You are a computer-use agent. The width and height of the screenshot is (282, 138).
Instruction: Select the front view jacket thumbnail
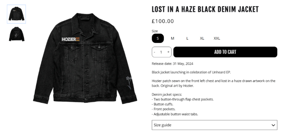[16, 14]
